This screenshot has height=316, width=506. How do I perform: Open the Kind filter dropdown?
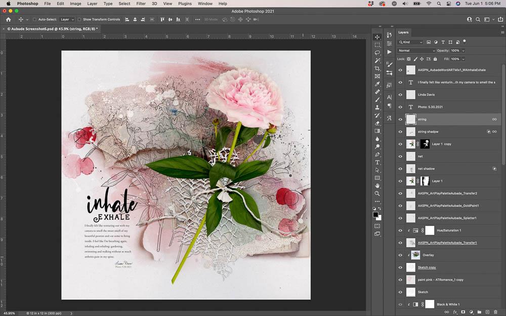click(x=410, y=42)
